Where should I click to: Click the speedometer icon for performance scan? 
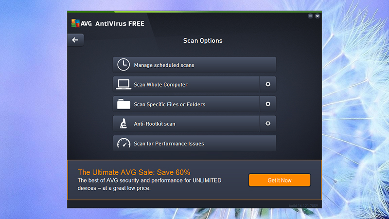(124, 143)
